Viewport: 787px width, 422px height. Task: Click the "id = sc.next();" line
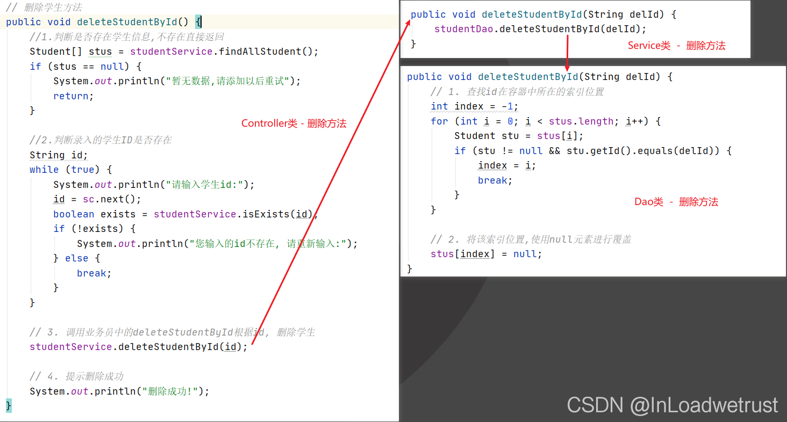(x=97, y=199)
